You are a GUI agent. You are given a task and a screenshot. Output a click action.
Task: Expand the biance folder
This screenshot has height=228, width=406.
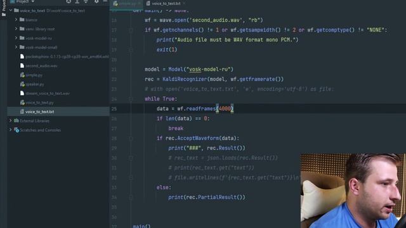pyautogui.click(x=16, y=20)
